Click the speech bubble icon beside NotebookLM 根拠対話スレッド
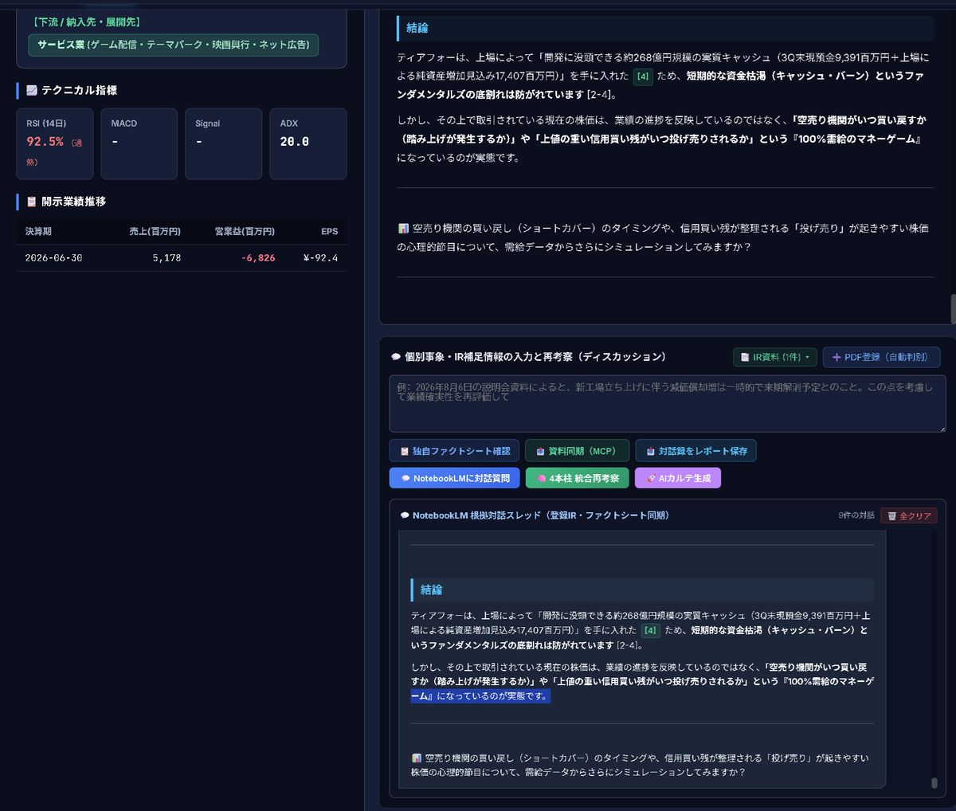Viewport: 956px width, 811px height. pyautogui.click(x=405, y=515)
